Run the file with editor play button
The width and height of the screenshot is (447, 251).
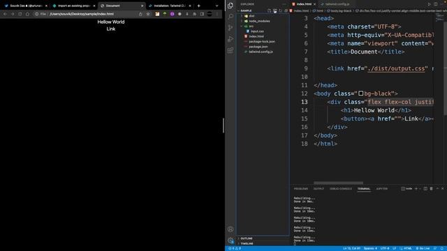point(430,4)
